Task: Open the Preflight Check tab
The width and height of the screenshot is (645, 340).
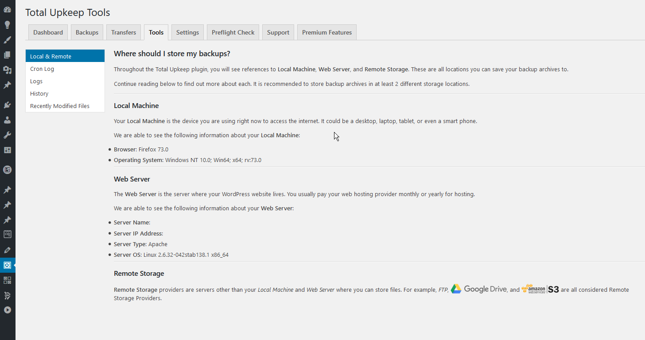Action: 233,32
